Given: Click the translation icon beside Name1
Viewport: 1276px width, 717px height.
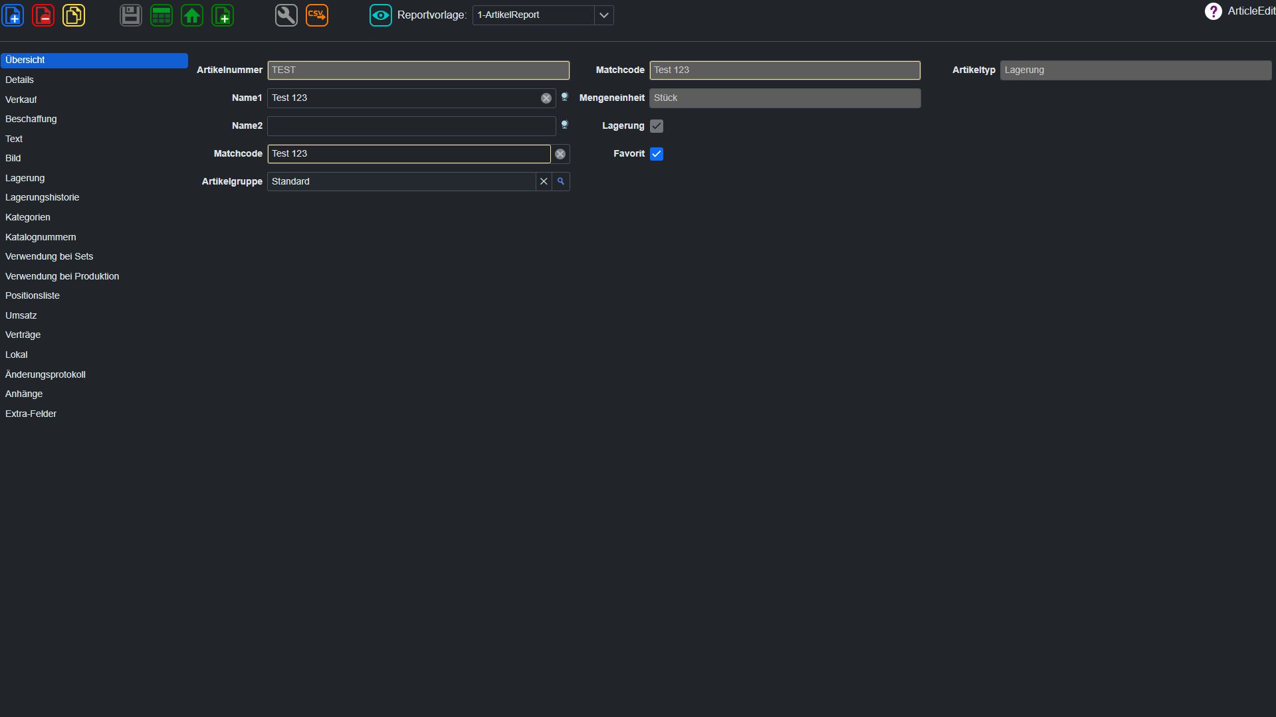Looking at the screenshot, I should 564,97.
